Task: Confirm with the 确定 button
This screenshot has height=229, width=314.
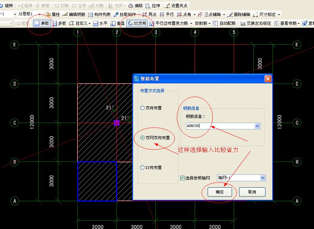Action: (x=220, y=192)
